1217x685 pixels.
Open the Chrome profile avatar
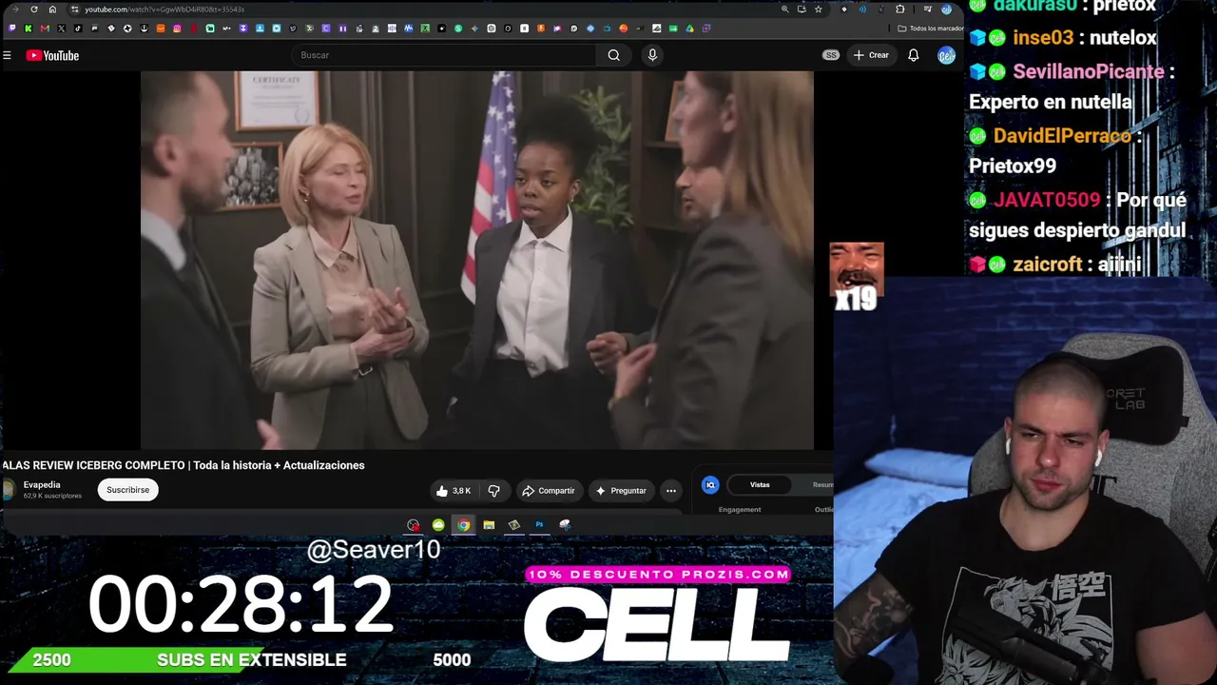click(946, 10)
